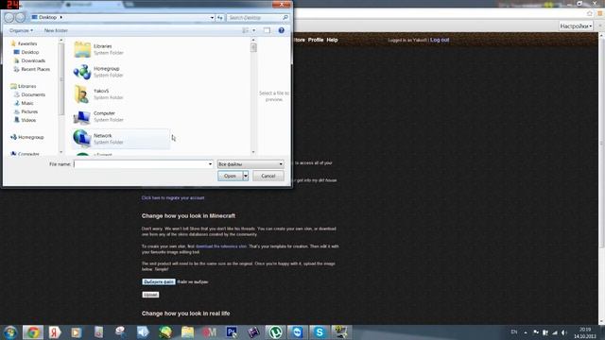The width and height of the screenshot is (605, 340).
Task: Select Documents under Libraries
Action: pos(29,94)
